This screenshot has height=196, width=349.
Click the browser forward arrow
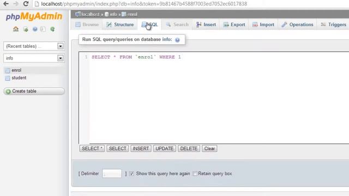[16, 4]
